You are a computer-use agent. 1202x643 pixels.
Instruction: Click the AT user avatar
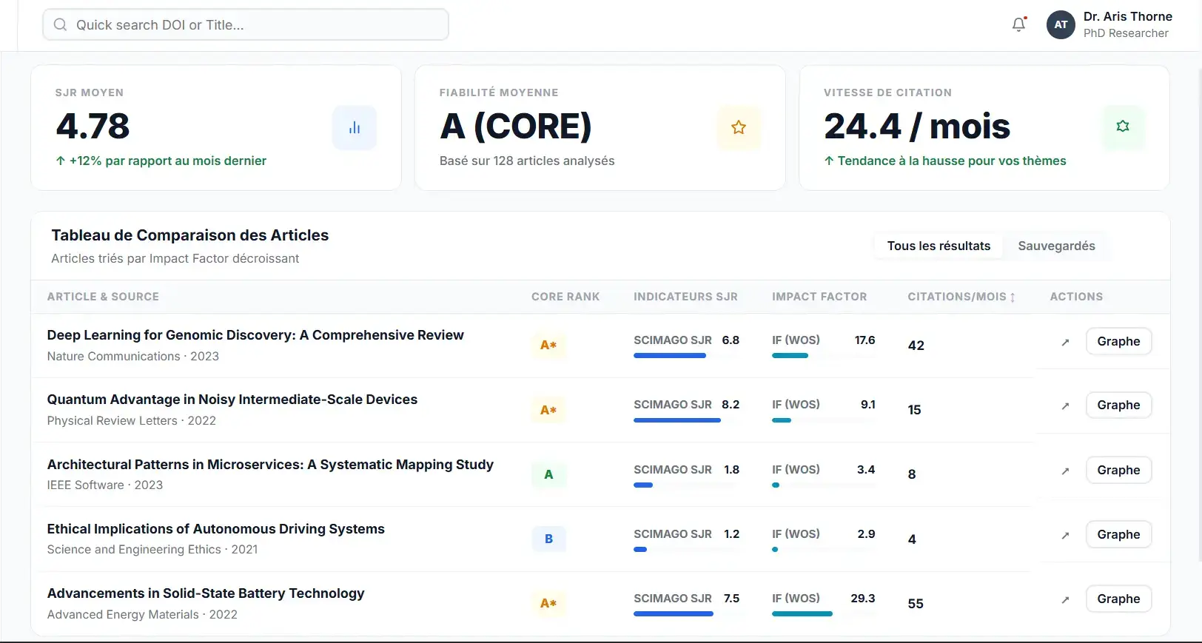tap(1060, 24)
